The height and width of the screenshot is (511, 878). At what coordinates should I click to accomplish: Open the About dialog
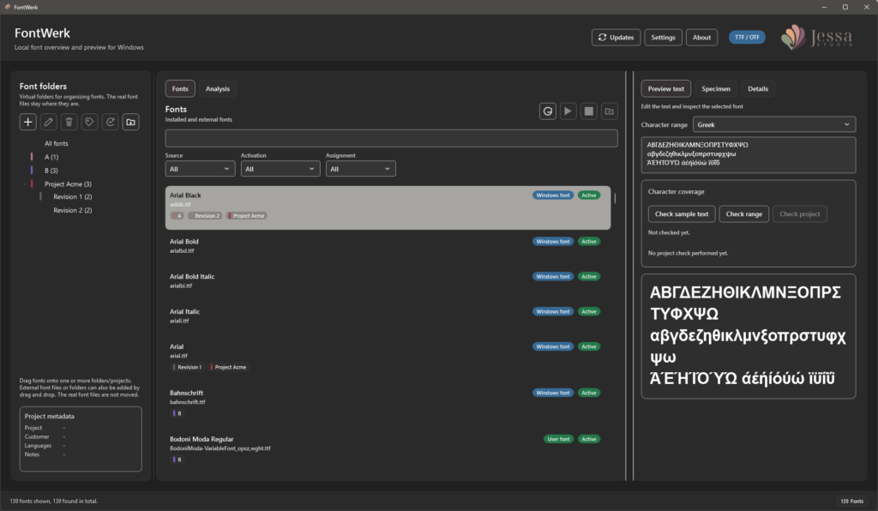pyautogui.click(x=701, y=38)
